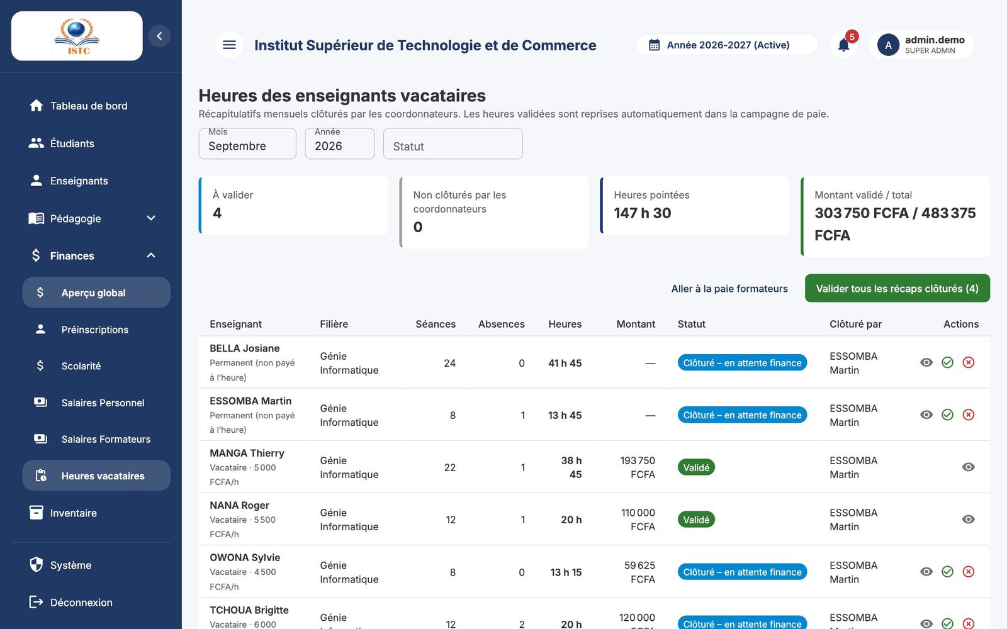1007x629 pixels.
Task: Open Préinscriptions in the sidebar
Action: click(x=96, y=330)
